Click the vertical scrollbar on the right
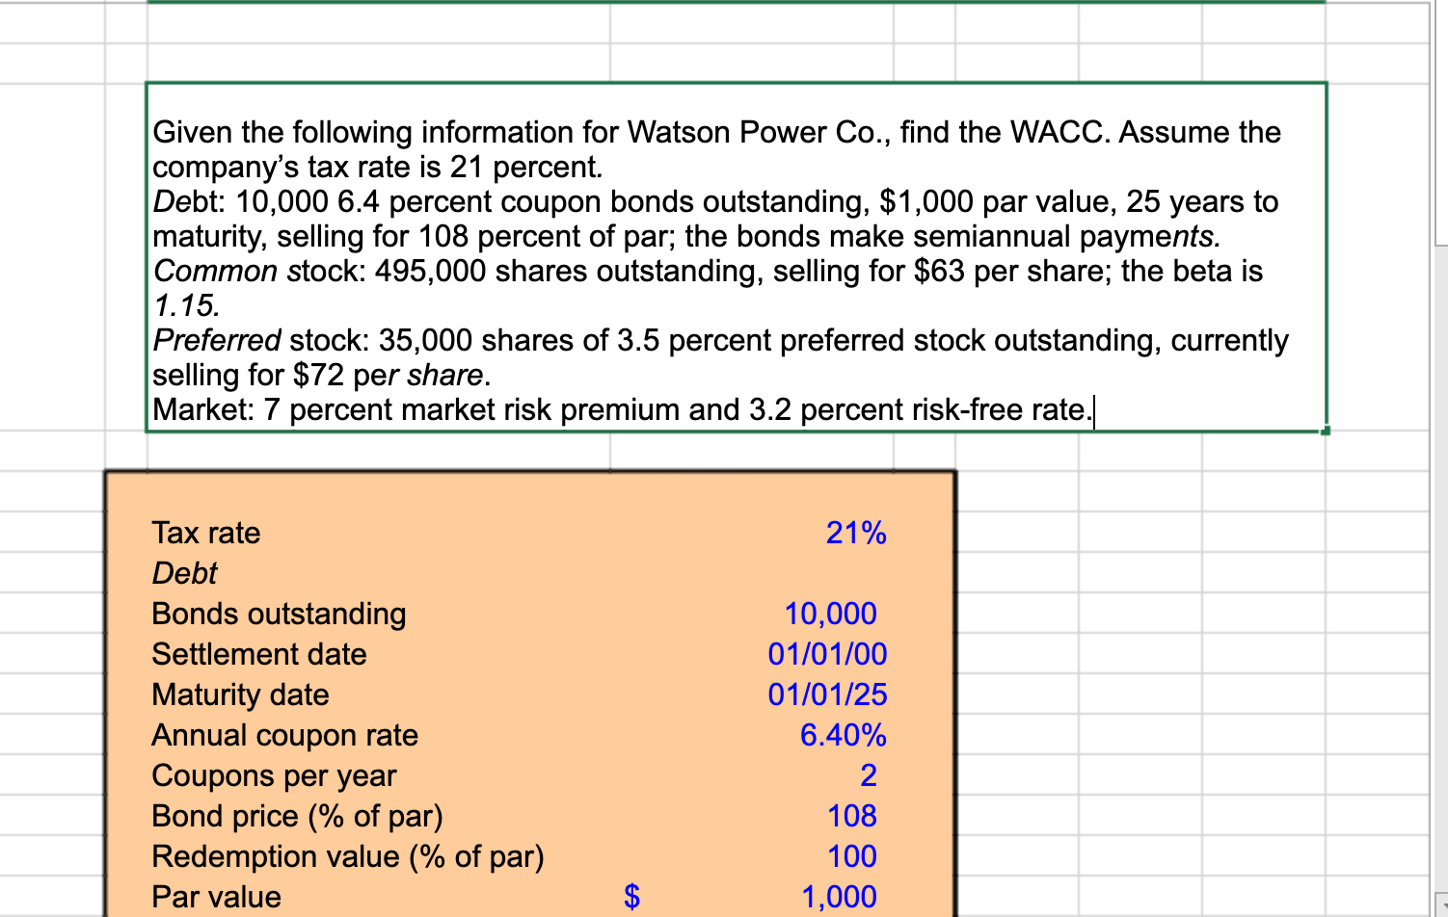This screenshot has width=1448, height=917. point(1440,458)
